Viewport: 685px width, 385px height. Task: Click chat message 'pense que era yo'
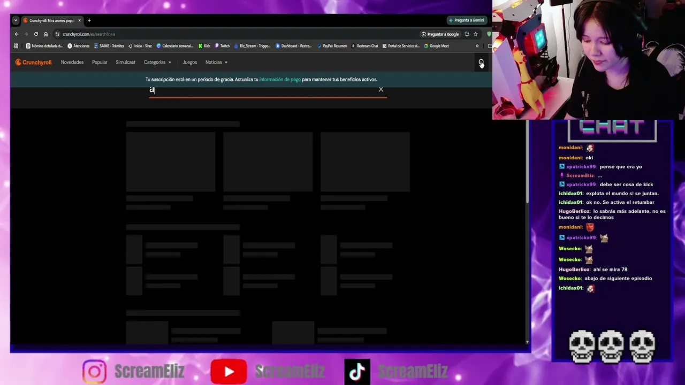621,167
